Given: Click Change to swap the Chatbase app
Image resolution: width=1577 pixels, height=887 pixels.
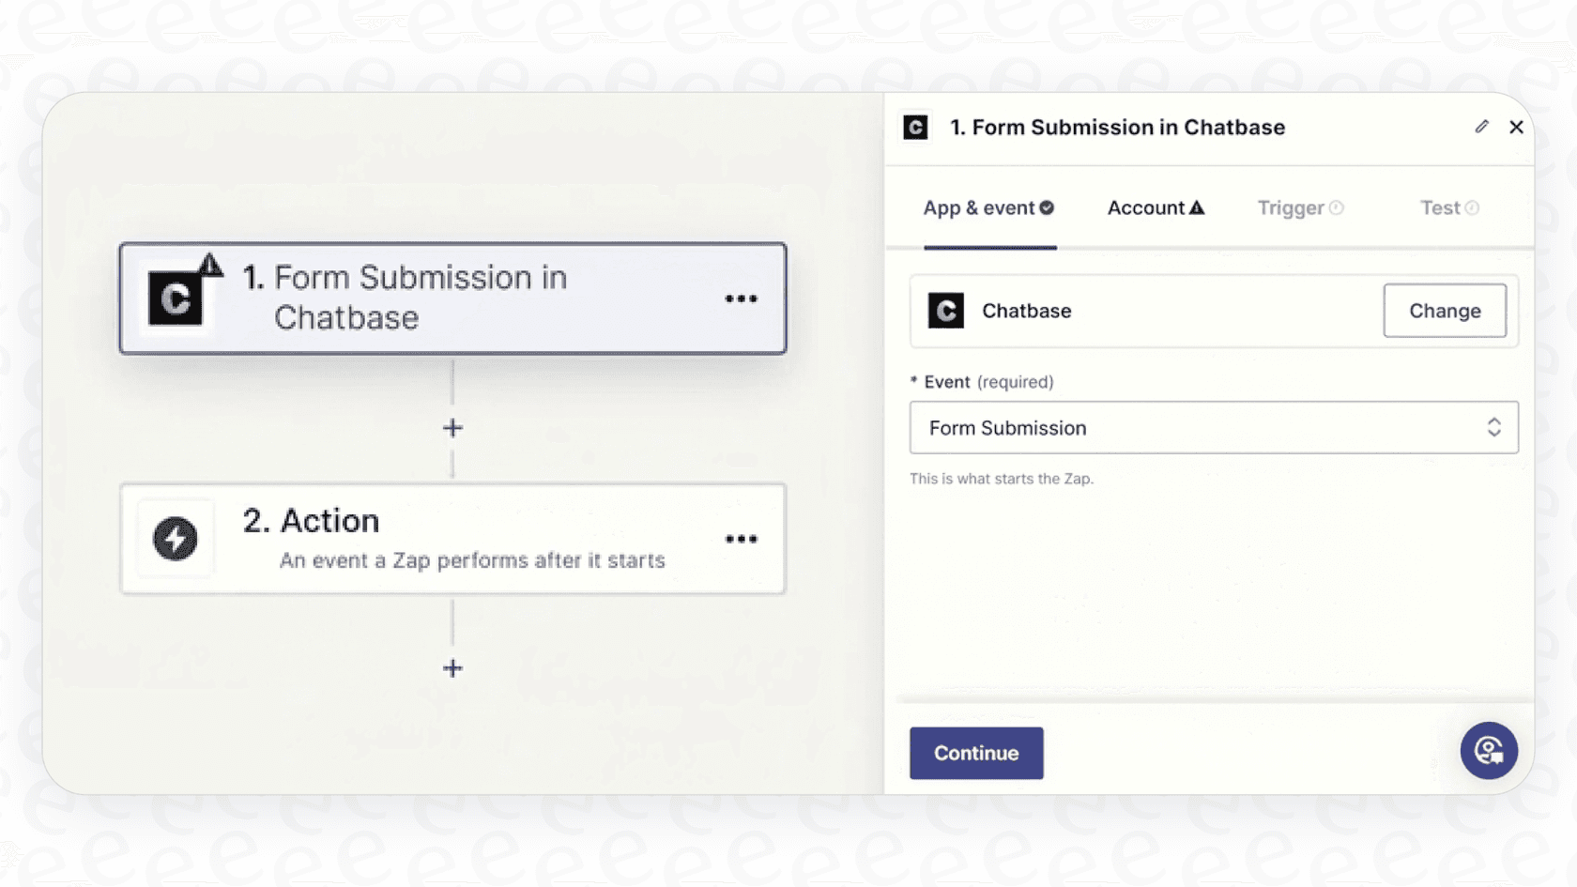Looking at the screenshot, I should pos(1445,311).
